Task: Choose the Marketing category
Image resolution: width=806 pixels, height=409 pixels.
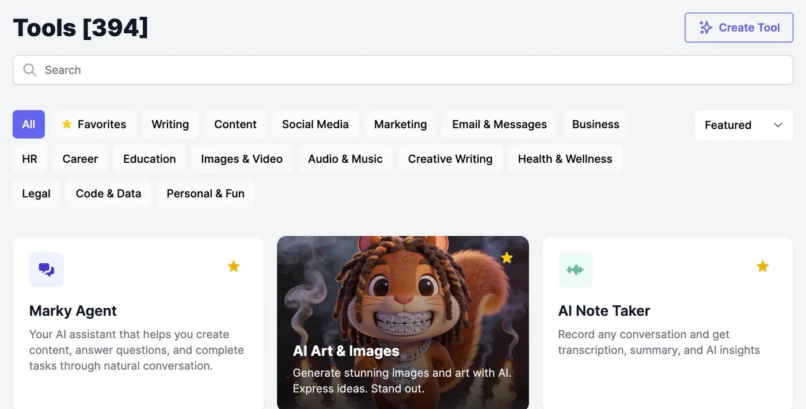Action: coord(401,124)
